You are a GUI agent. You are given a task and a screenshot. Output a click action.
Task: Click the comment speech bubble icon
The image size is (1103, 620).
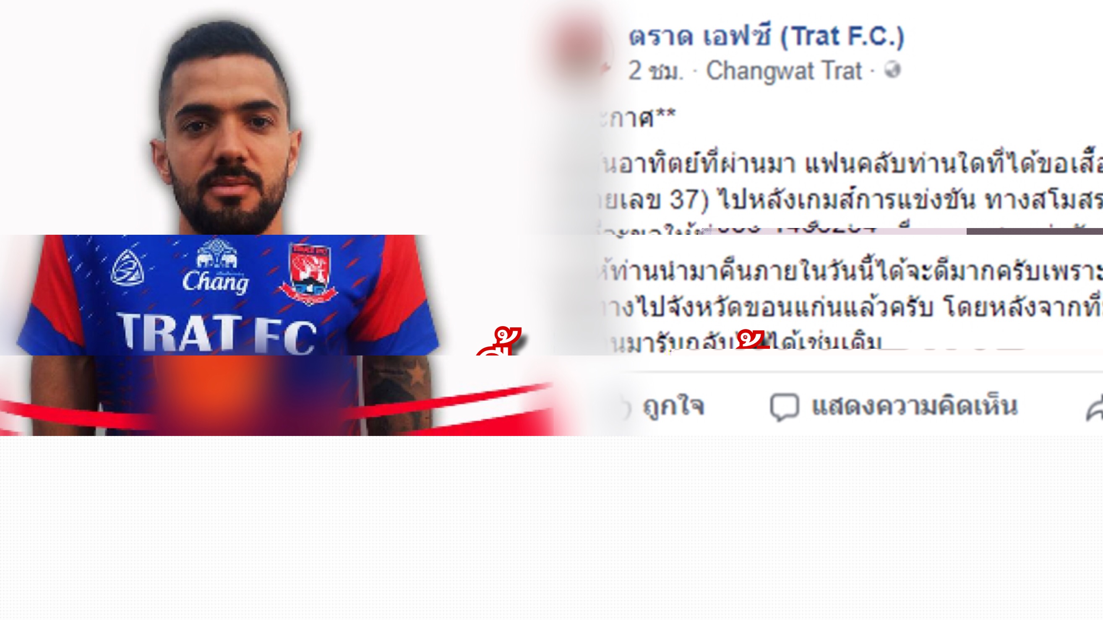[x=785, y=407]
